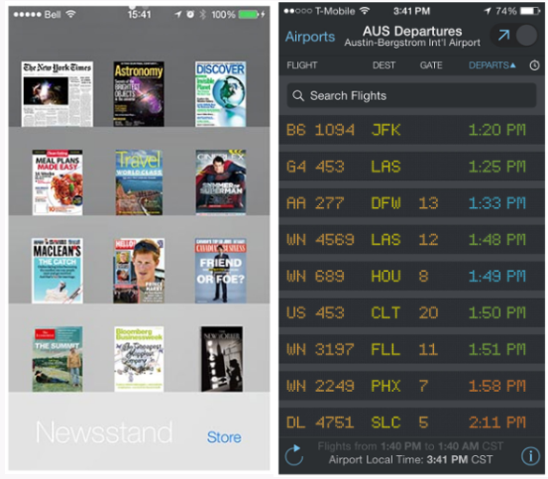This screenshot has width=548, height=479.
Task: Toggle the departures/arrivals switch
Action: point(514,35)
